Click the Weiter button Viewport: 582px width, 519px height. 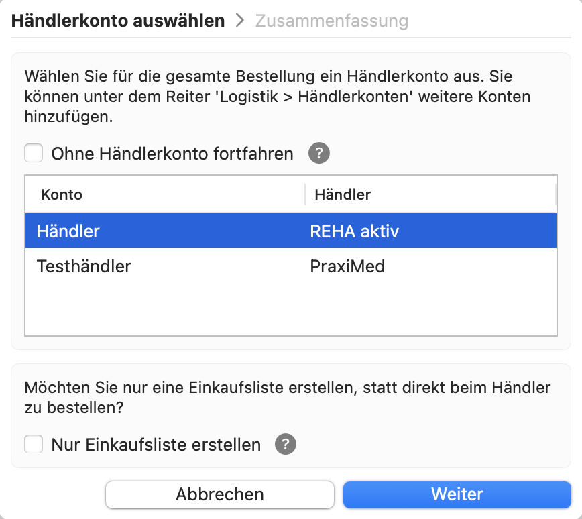[x=457, y=494]
